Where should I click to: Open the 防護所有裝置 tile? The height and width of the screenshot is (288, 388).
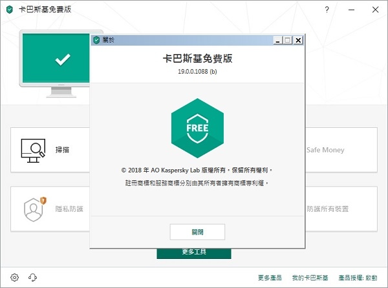click(x=341, y=209)
